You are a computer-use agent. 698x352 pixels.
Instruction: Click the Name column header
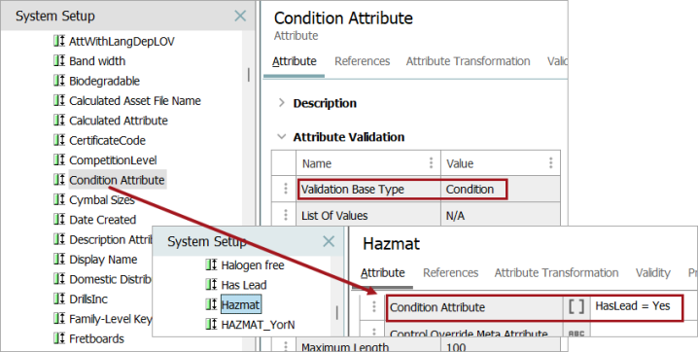click(368, 163)
